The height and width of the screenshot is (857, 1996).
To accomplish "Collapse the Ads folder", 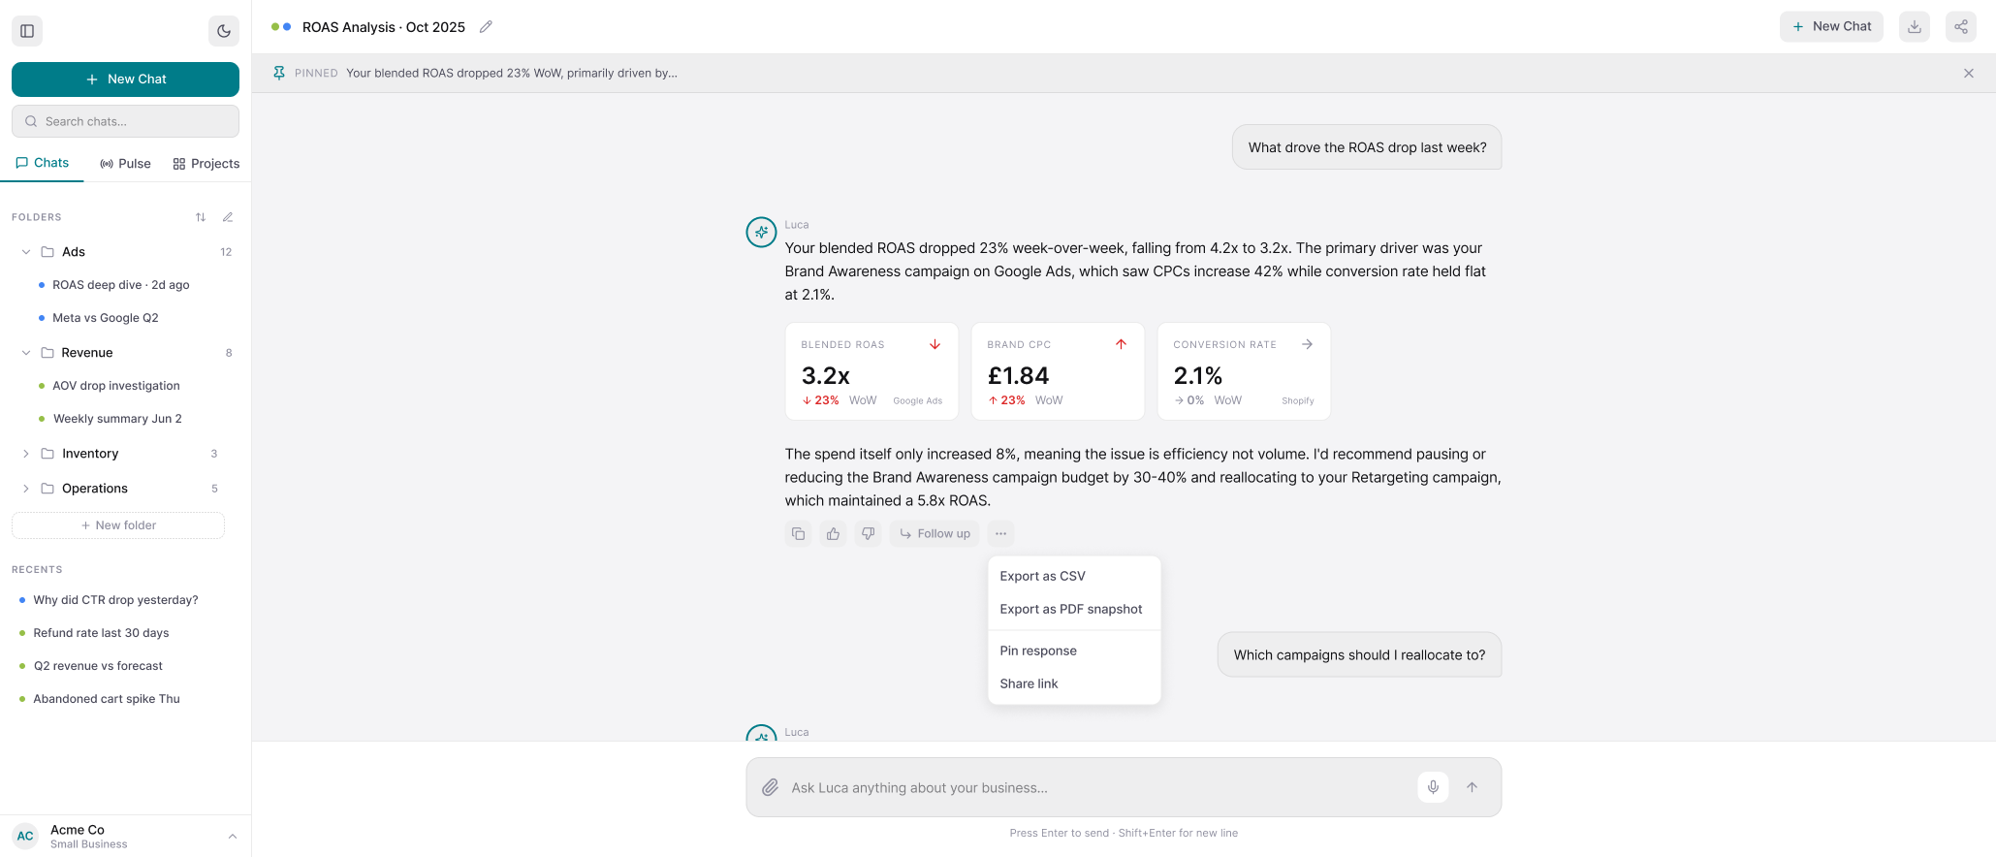I will (26, 252).
